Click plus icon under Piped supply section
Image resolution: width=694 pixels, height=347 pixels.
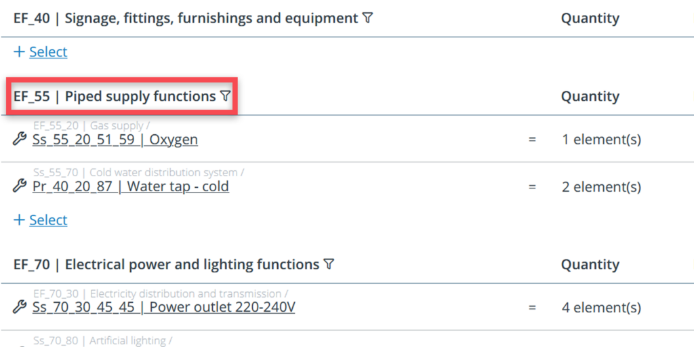click(x=20, y=220)
